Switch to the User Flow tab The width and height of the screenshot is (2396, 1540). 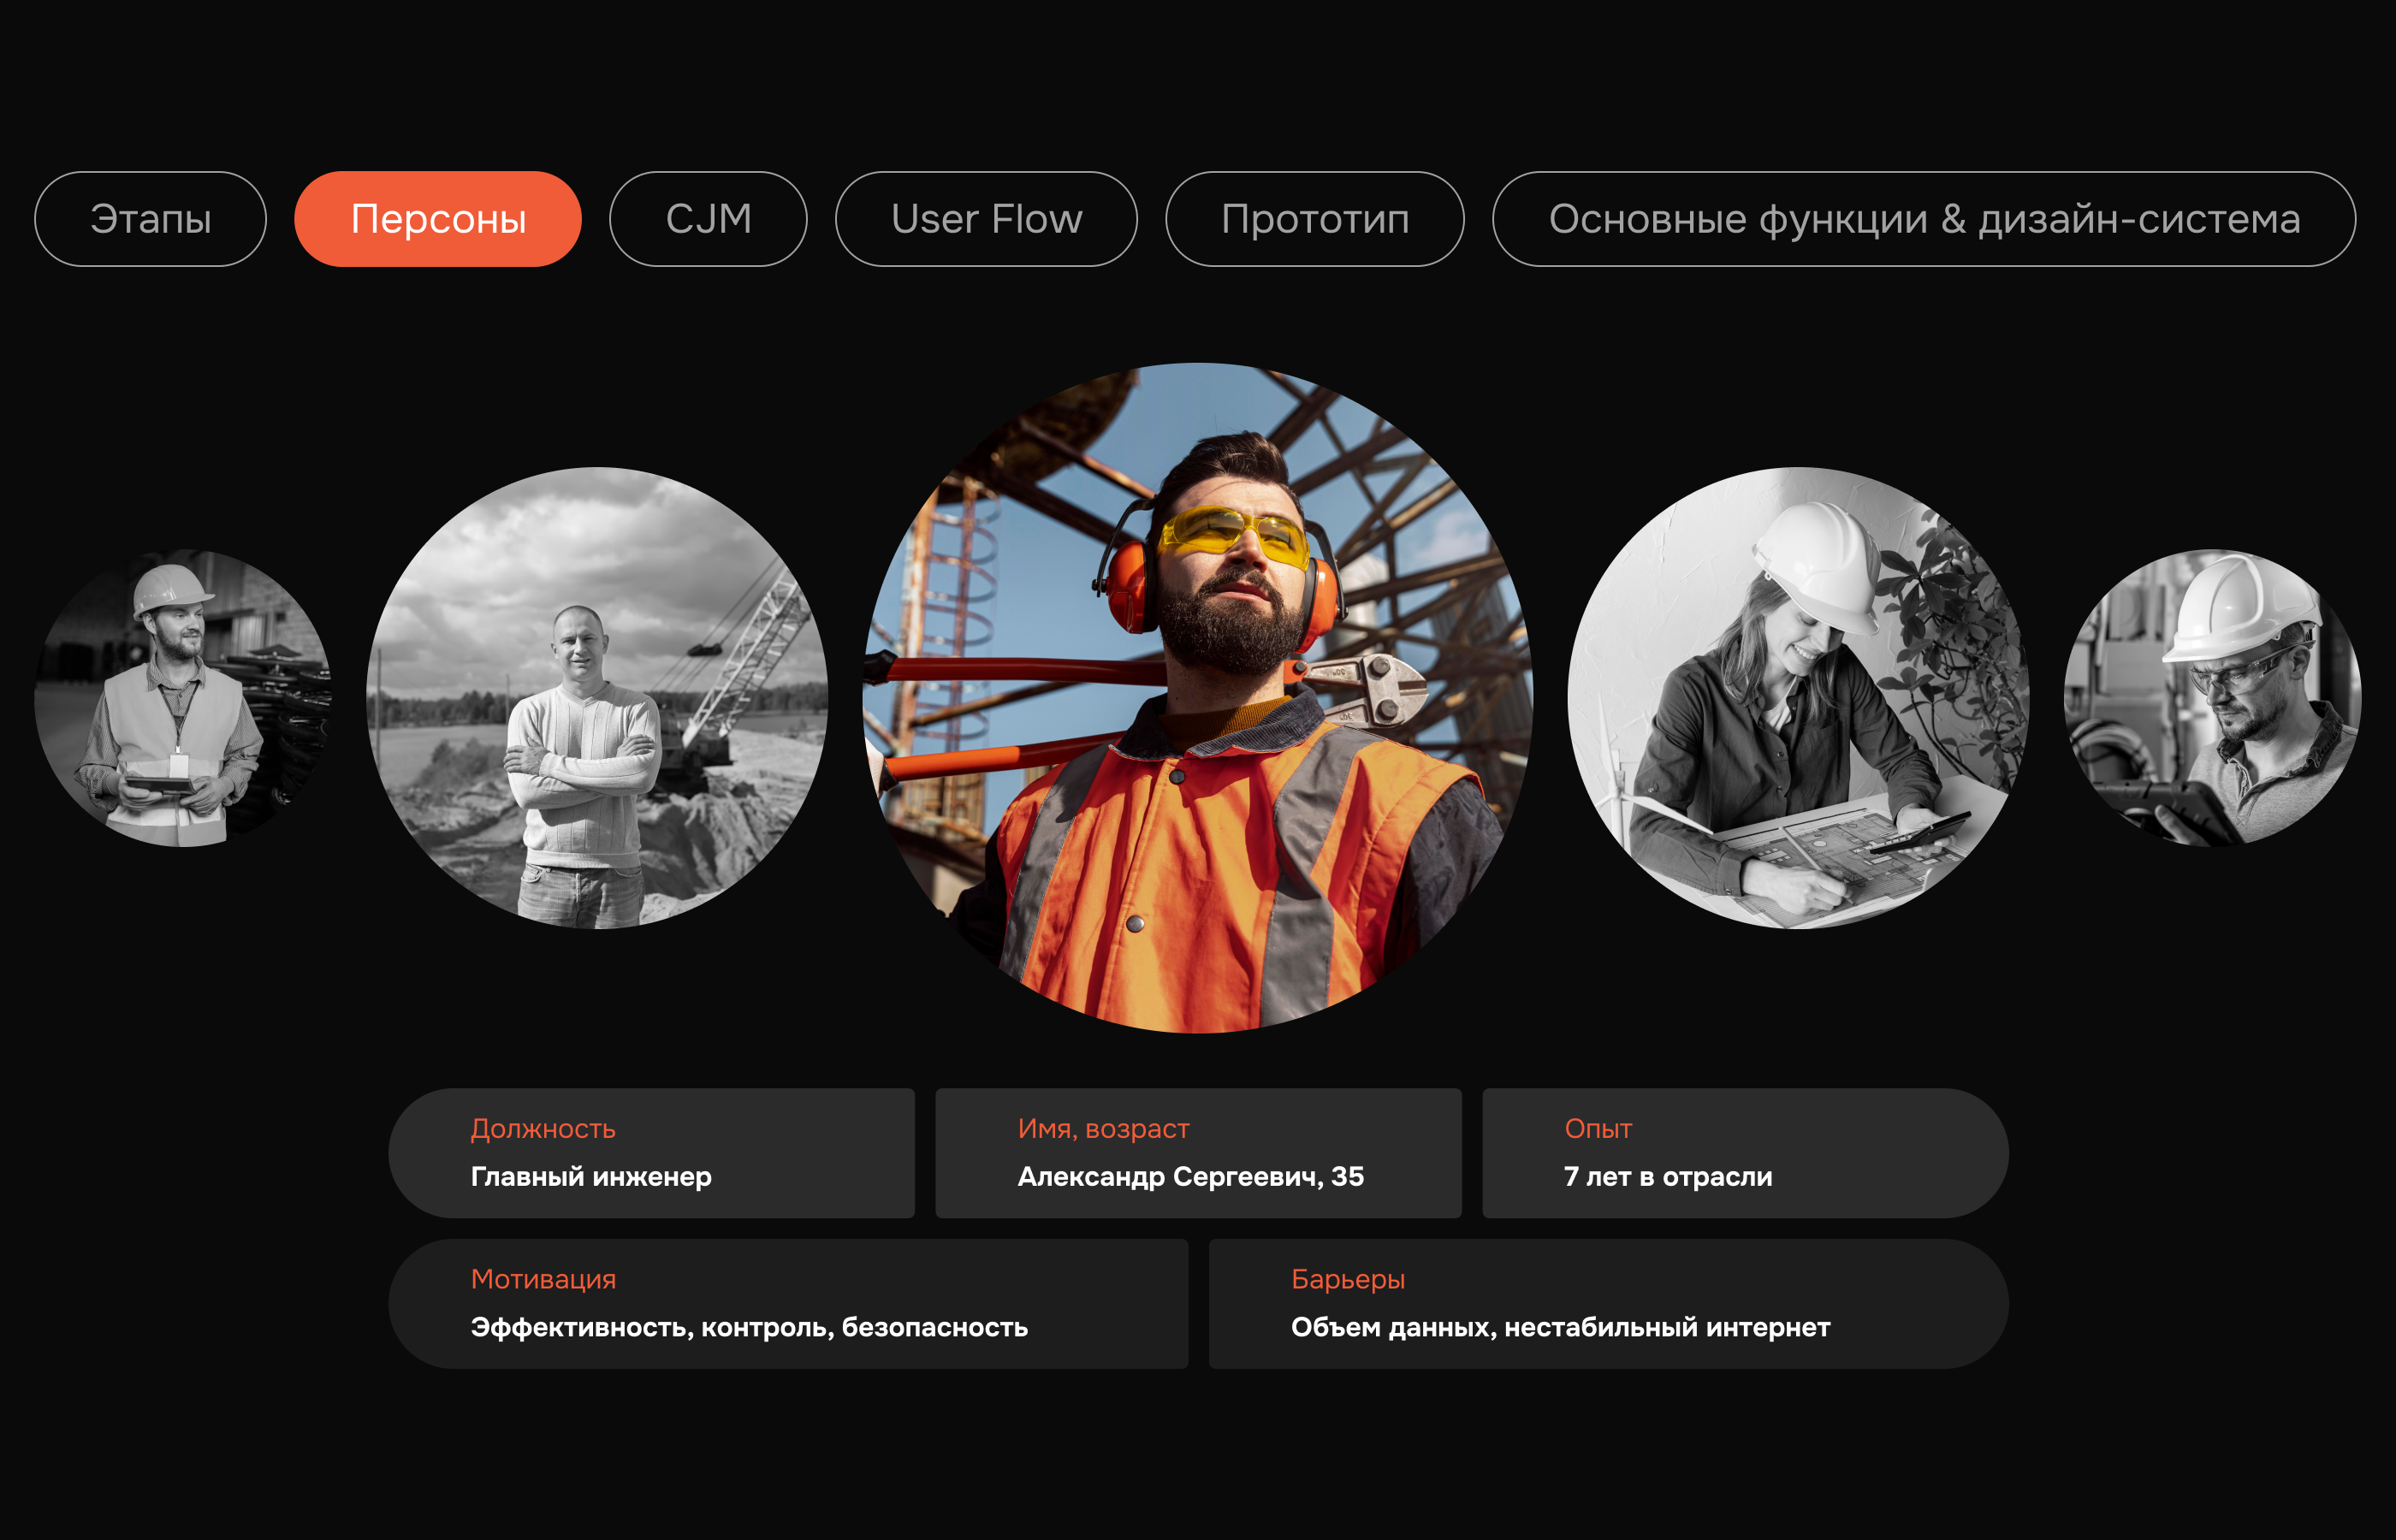[986, 219]
